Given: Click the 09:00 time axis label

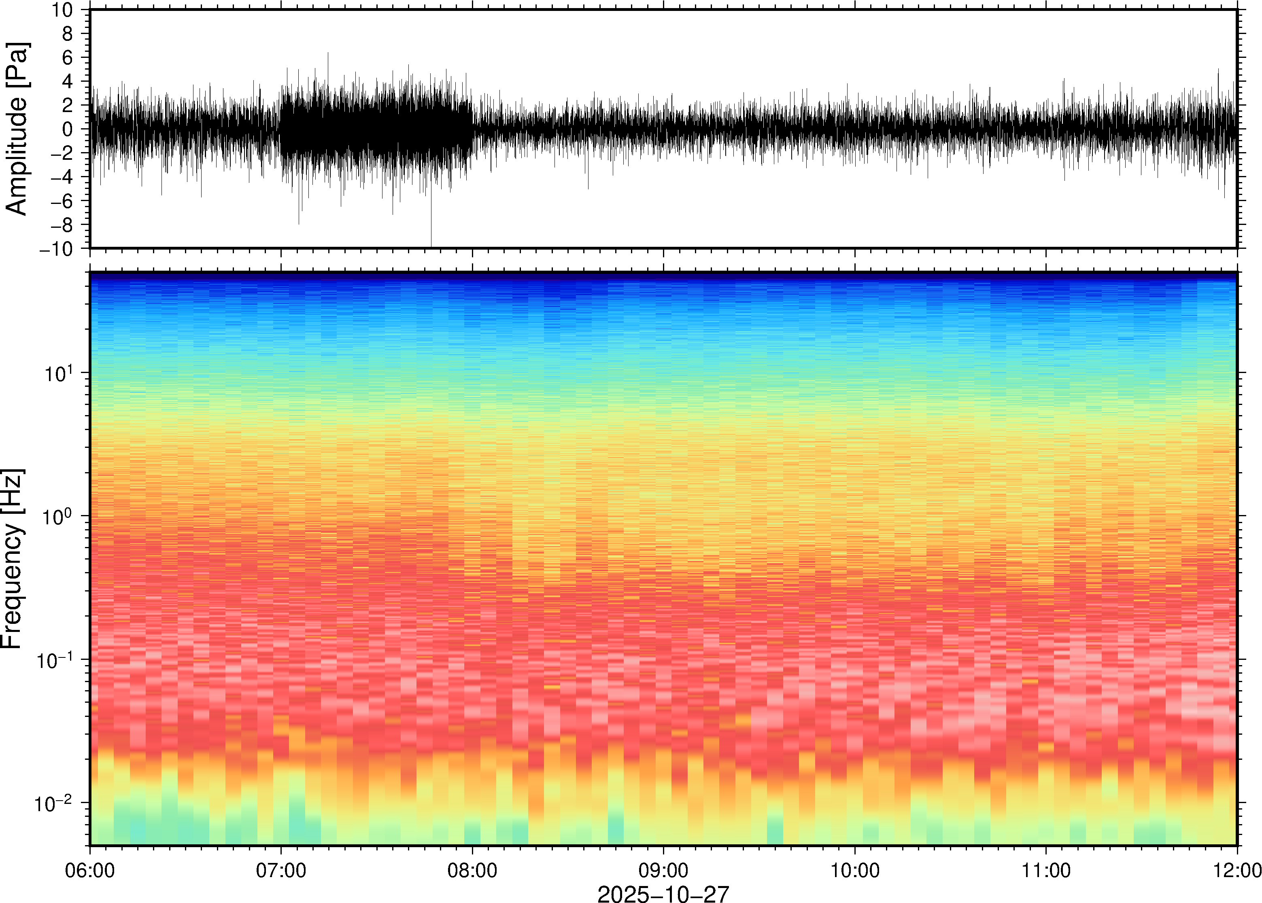Looking at the screenshot, I should [663, 870].
